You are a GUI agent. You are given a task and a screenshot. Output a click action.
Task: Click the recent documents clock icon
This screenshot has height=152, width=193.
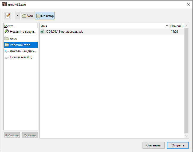[7, 31]
